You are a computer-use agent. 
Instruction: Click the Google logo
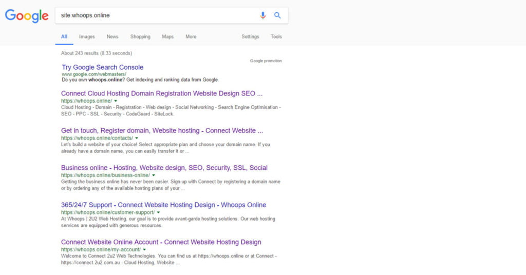pos(27,16)
